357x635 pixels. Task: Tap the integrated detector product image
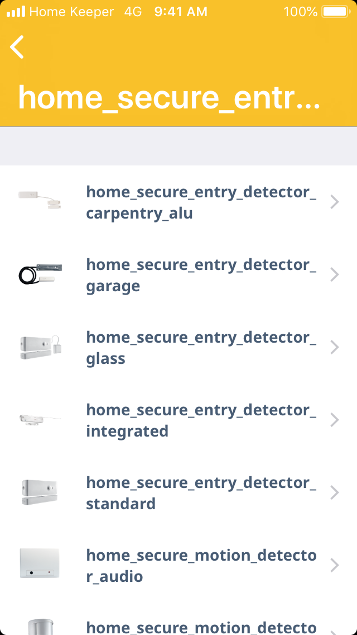(x=40, y=419)
